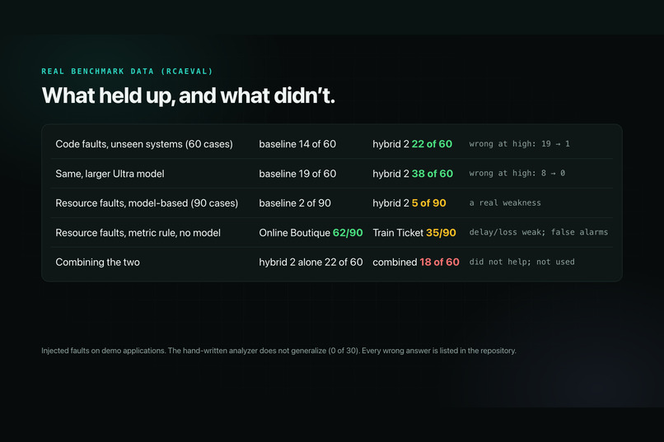
Task: Click the green '22 of 60' result
Action: [432, 144]
